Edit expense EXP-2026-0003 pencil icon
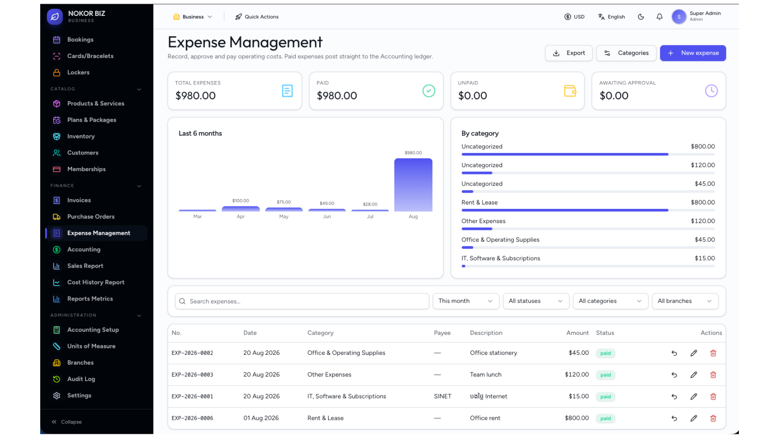 694,375
